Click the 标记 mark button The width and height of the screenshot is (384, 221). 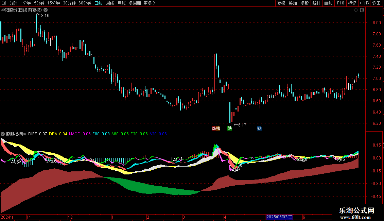coord(352,3)
